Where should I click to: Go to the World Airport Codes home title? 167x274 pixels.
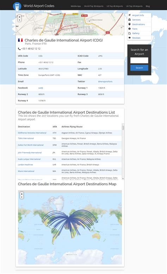click(x=39, y=6)
